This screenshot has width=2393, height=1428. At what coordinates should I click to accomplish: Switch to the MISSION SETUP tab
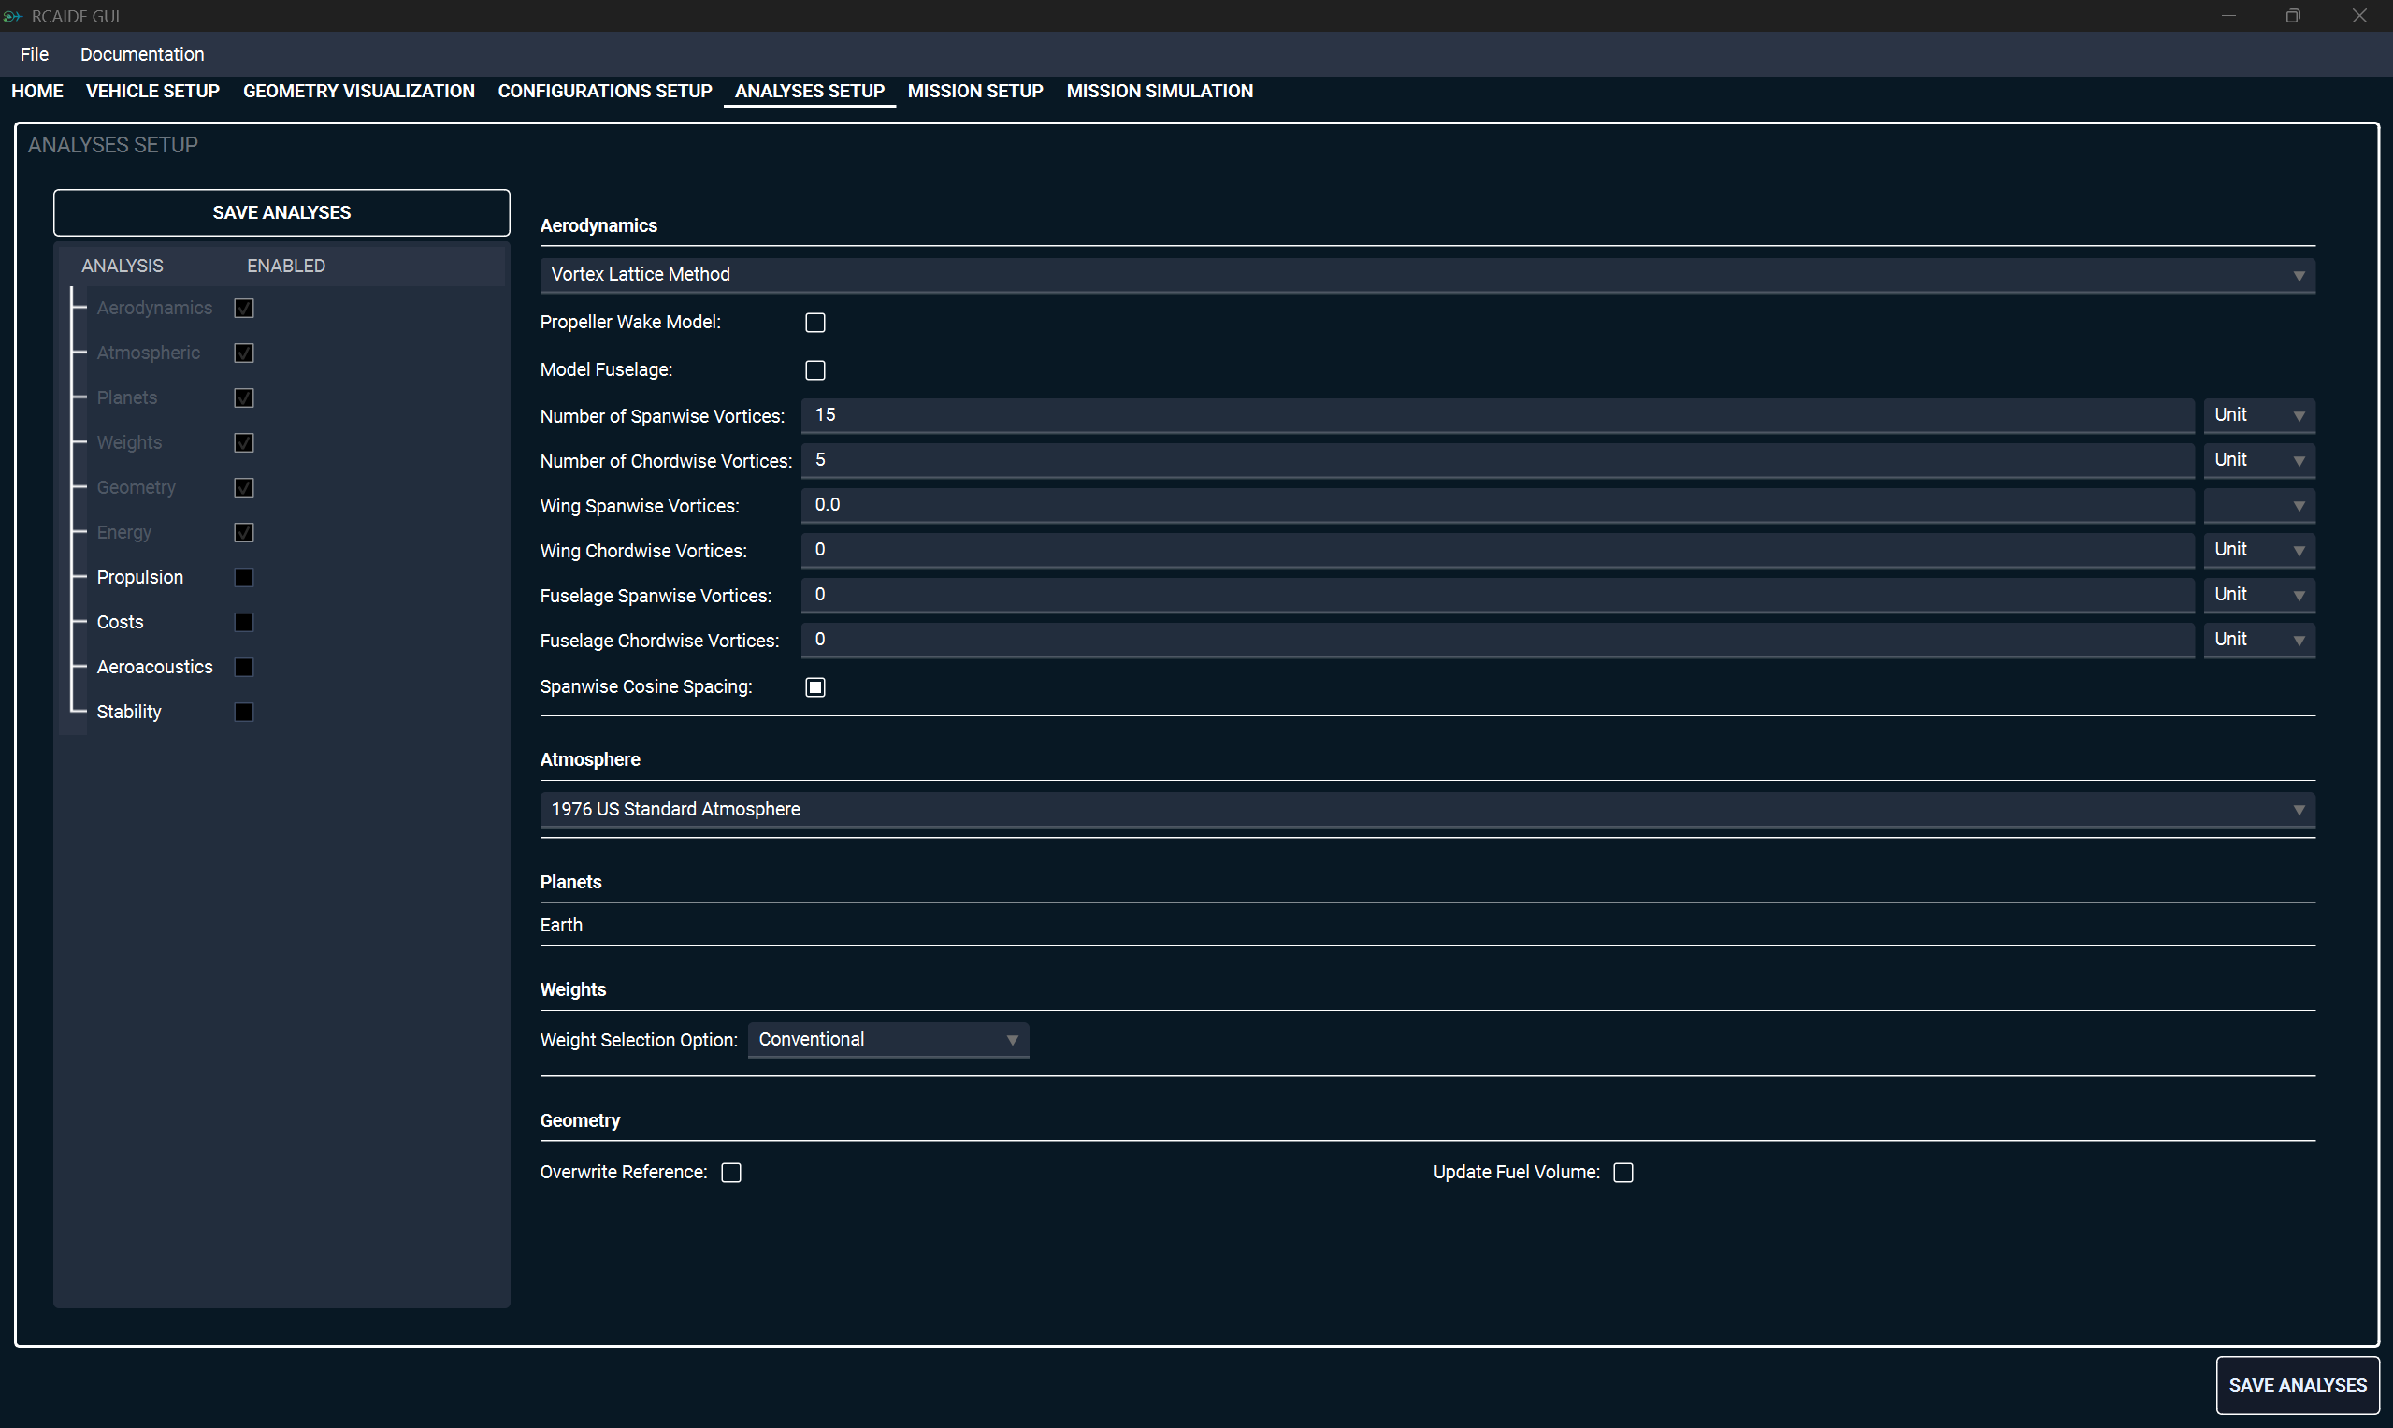975,91
